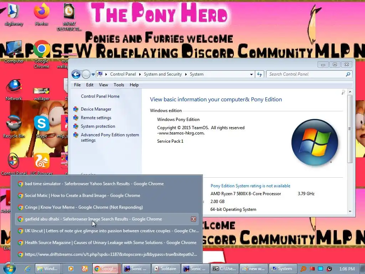Click the Device Manager shield icon

pos(76,109)
